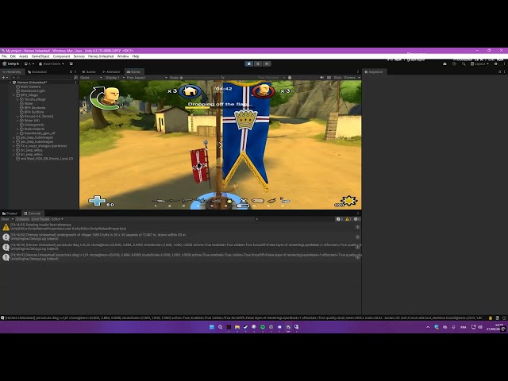The width and height of the screenshot is (508, 381).
Task: Open the Layout dropdown
Action: [479, 63]
